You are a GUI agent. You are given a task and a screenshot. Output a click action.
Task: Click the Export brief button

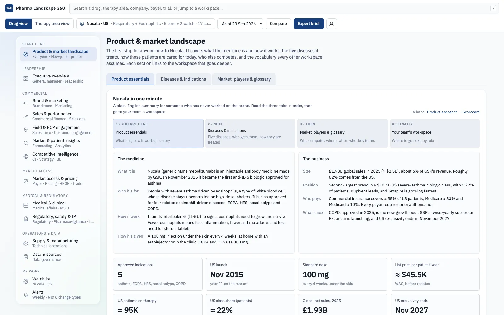tap(309, 24)
